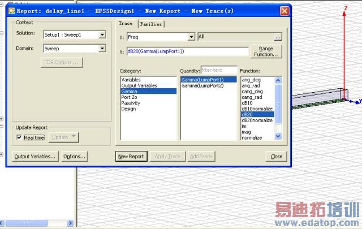
Task: Click the Options button
Action: coord(74,157)
